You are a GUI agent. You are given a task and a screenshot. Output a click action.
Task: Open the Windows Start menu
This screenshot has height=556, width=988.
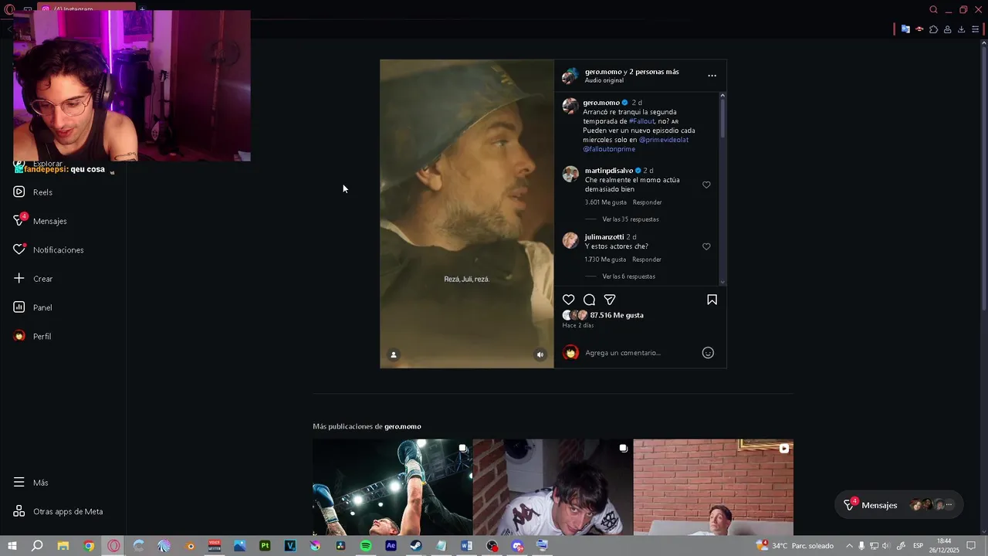[x=12, y=546]
